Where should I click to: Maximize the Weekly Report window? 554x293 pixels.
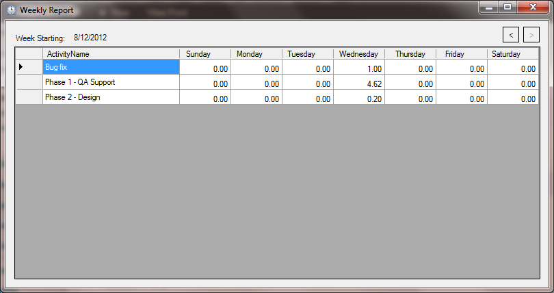(507, 7)
